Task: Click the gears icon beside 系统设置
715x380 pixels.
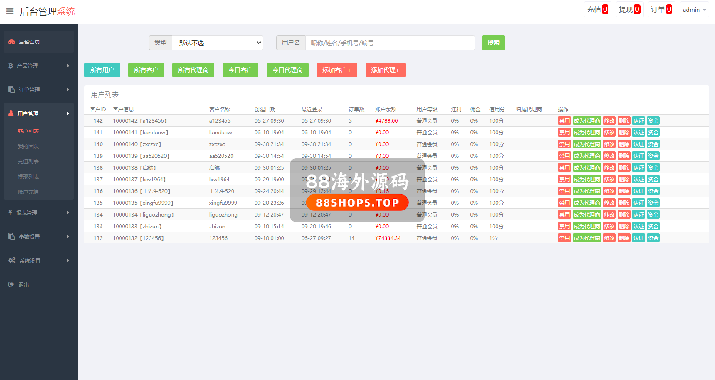Action: (x=12, y=260)
